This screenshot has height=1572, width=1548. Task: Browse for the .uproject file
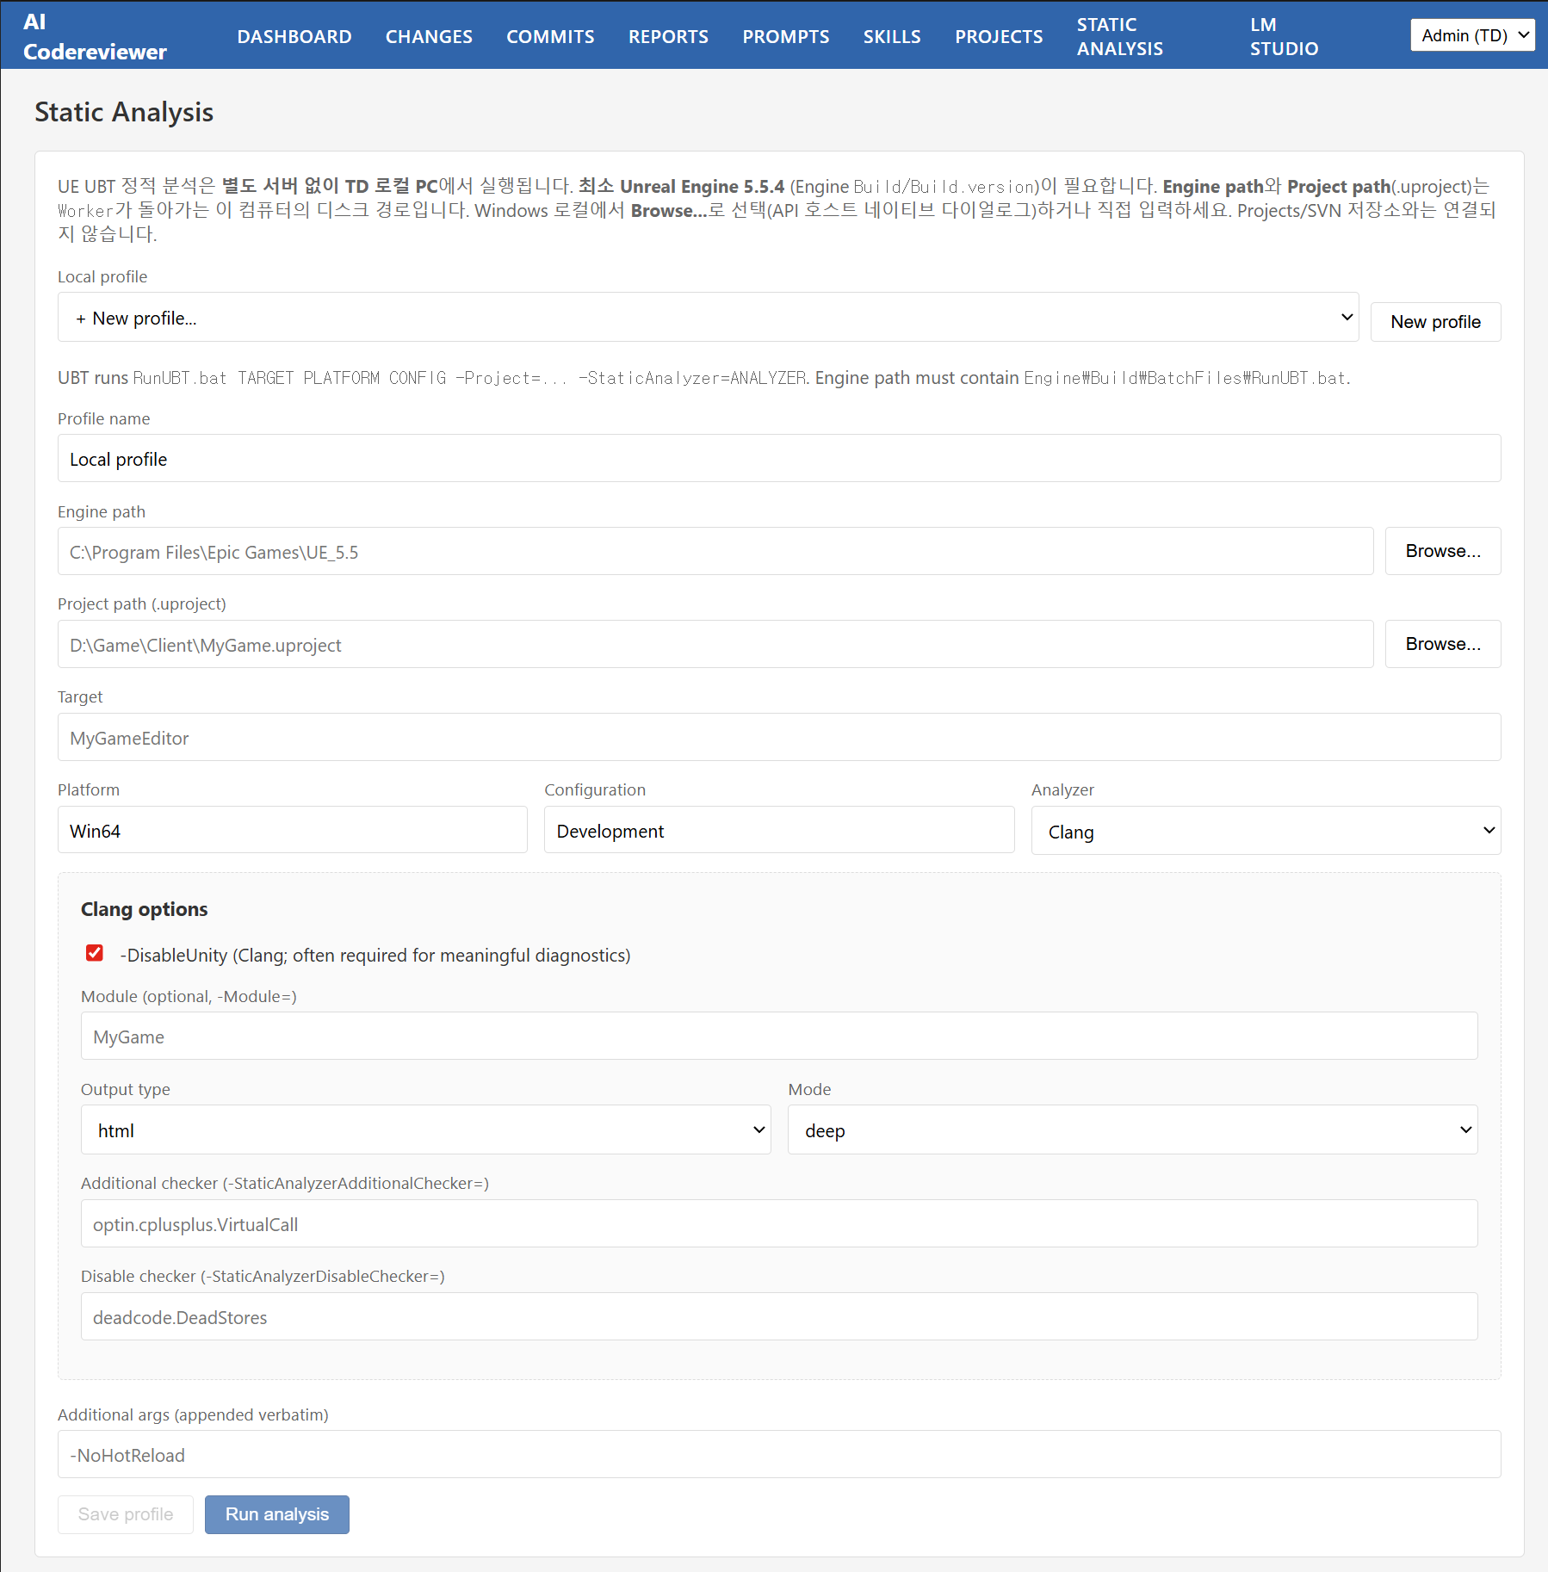(x=1443, y=644)
